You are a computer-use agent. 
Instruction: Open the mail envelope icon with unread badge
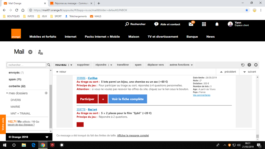point(191,24)
